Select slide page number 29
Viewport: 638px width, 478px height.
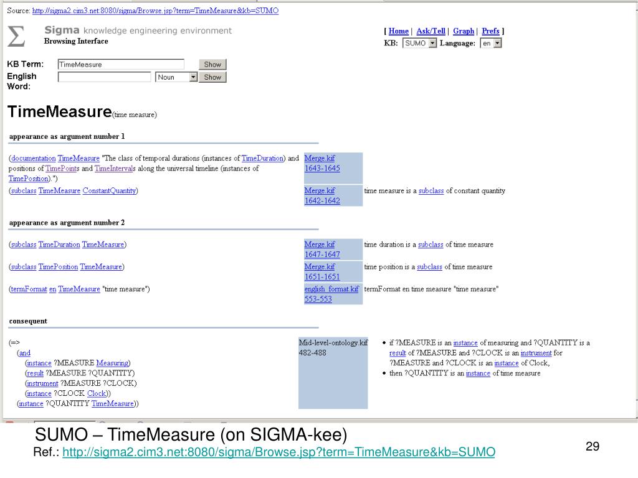pyautogui.click(x=593, y=446)
